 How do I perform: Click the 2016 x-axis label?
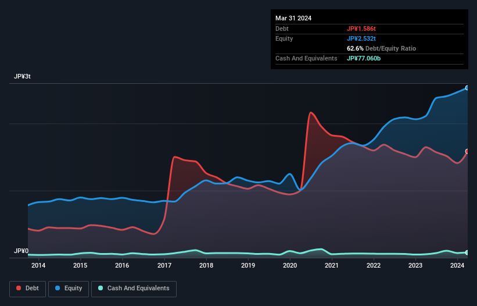click(x=122, y=265)
